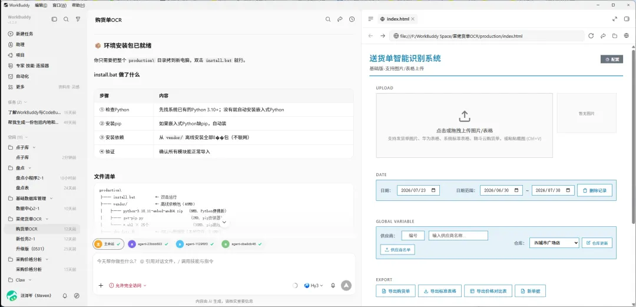Open the 窗口(W) menu
This screenshot has height=307, width=636.
(59, 5)
